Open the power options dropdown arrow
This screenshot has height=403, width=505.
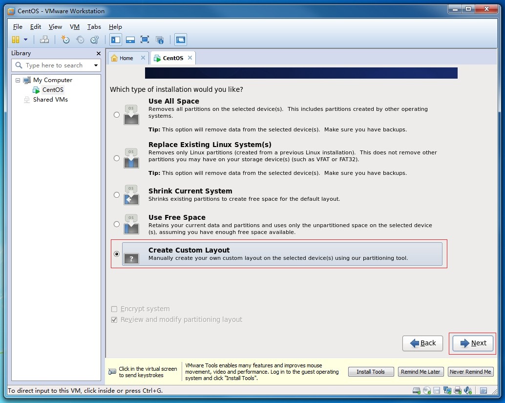26,40
